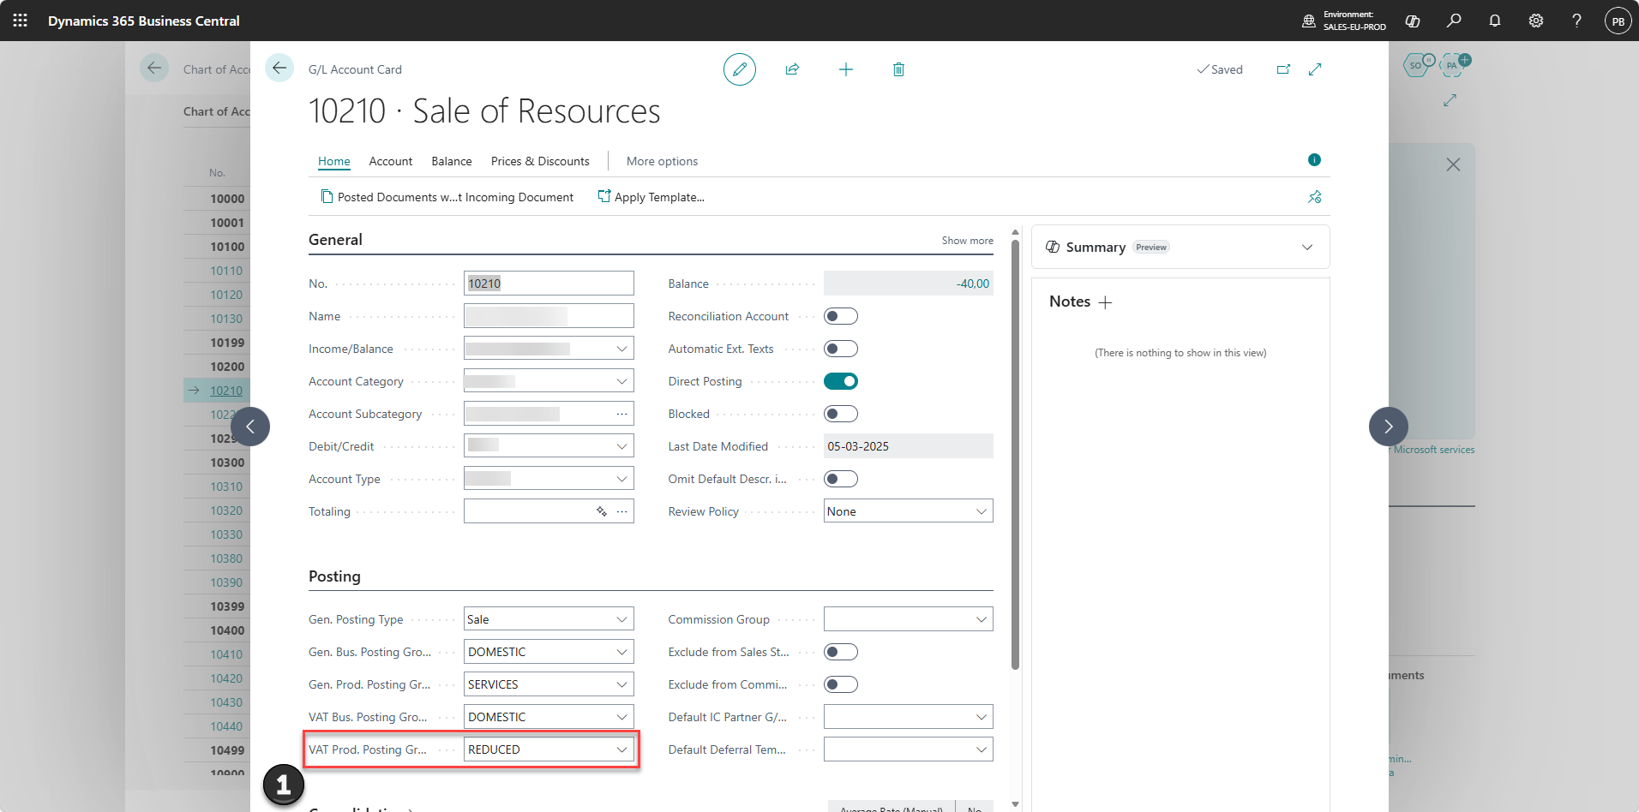
Task: Click Show more in General
Action: click(967, 241)
